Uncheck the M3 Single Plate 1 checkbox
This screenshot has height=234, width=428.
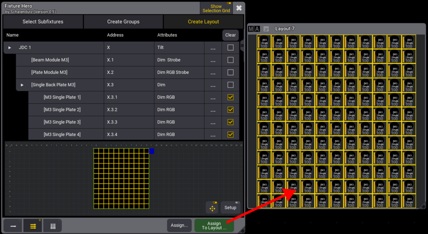tap(230, 97)
